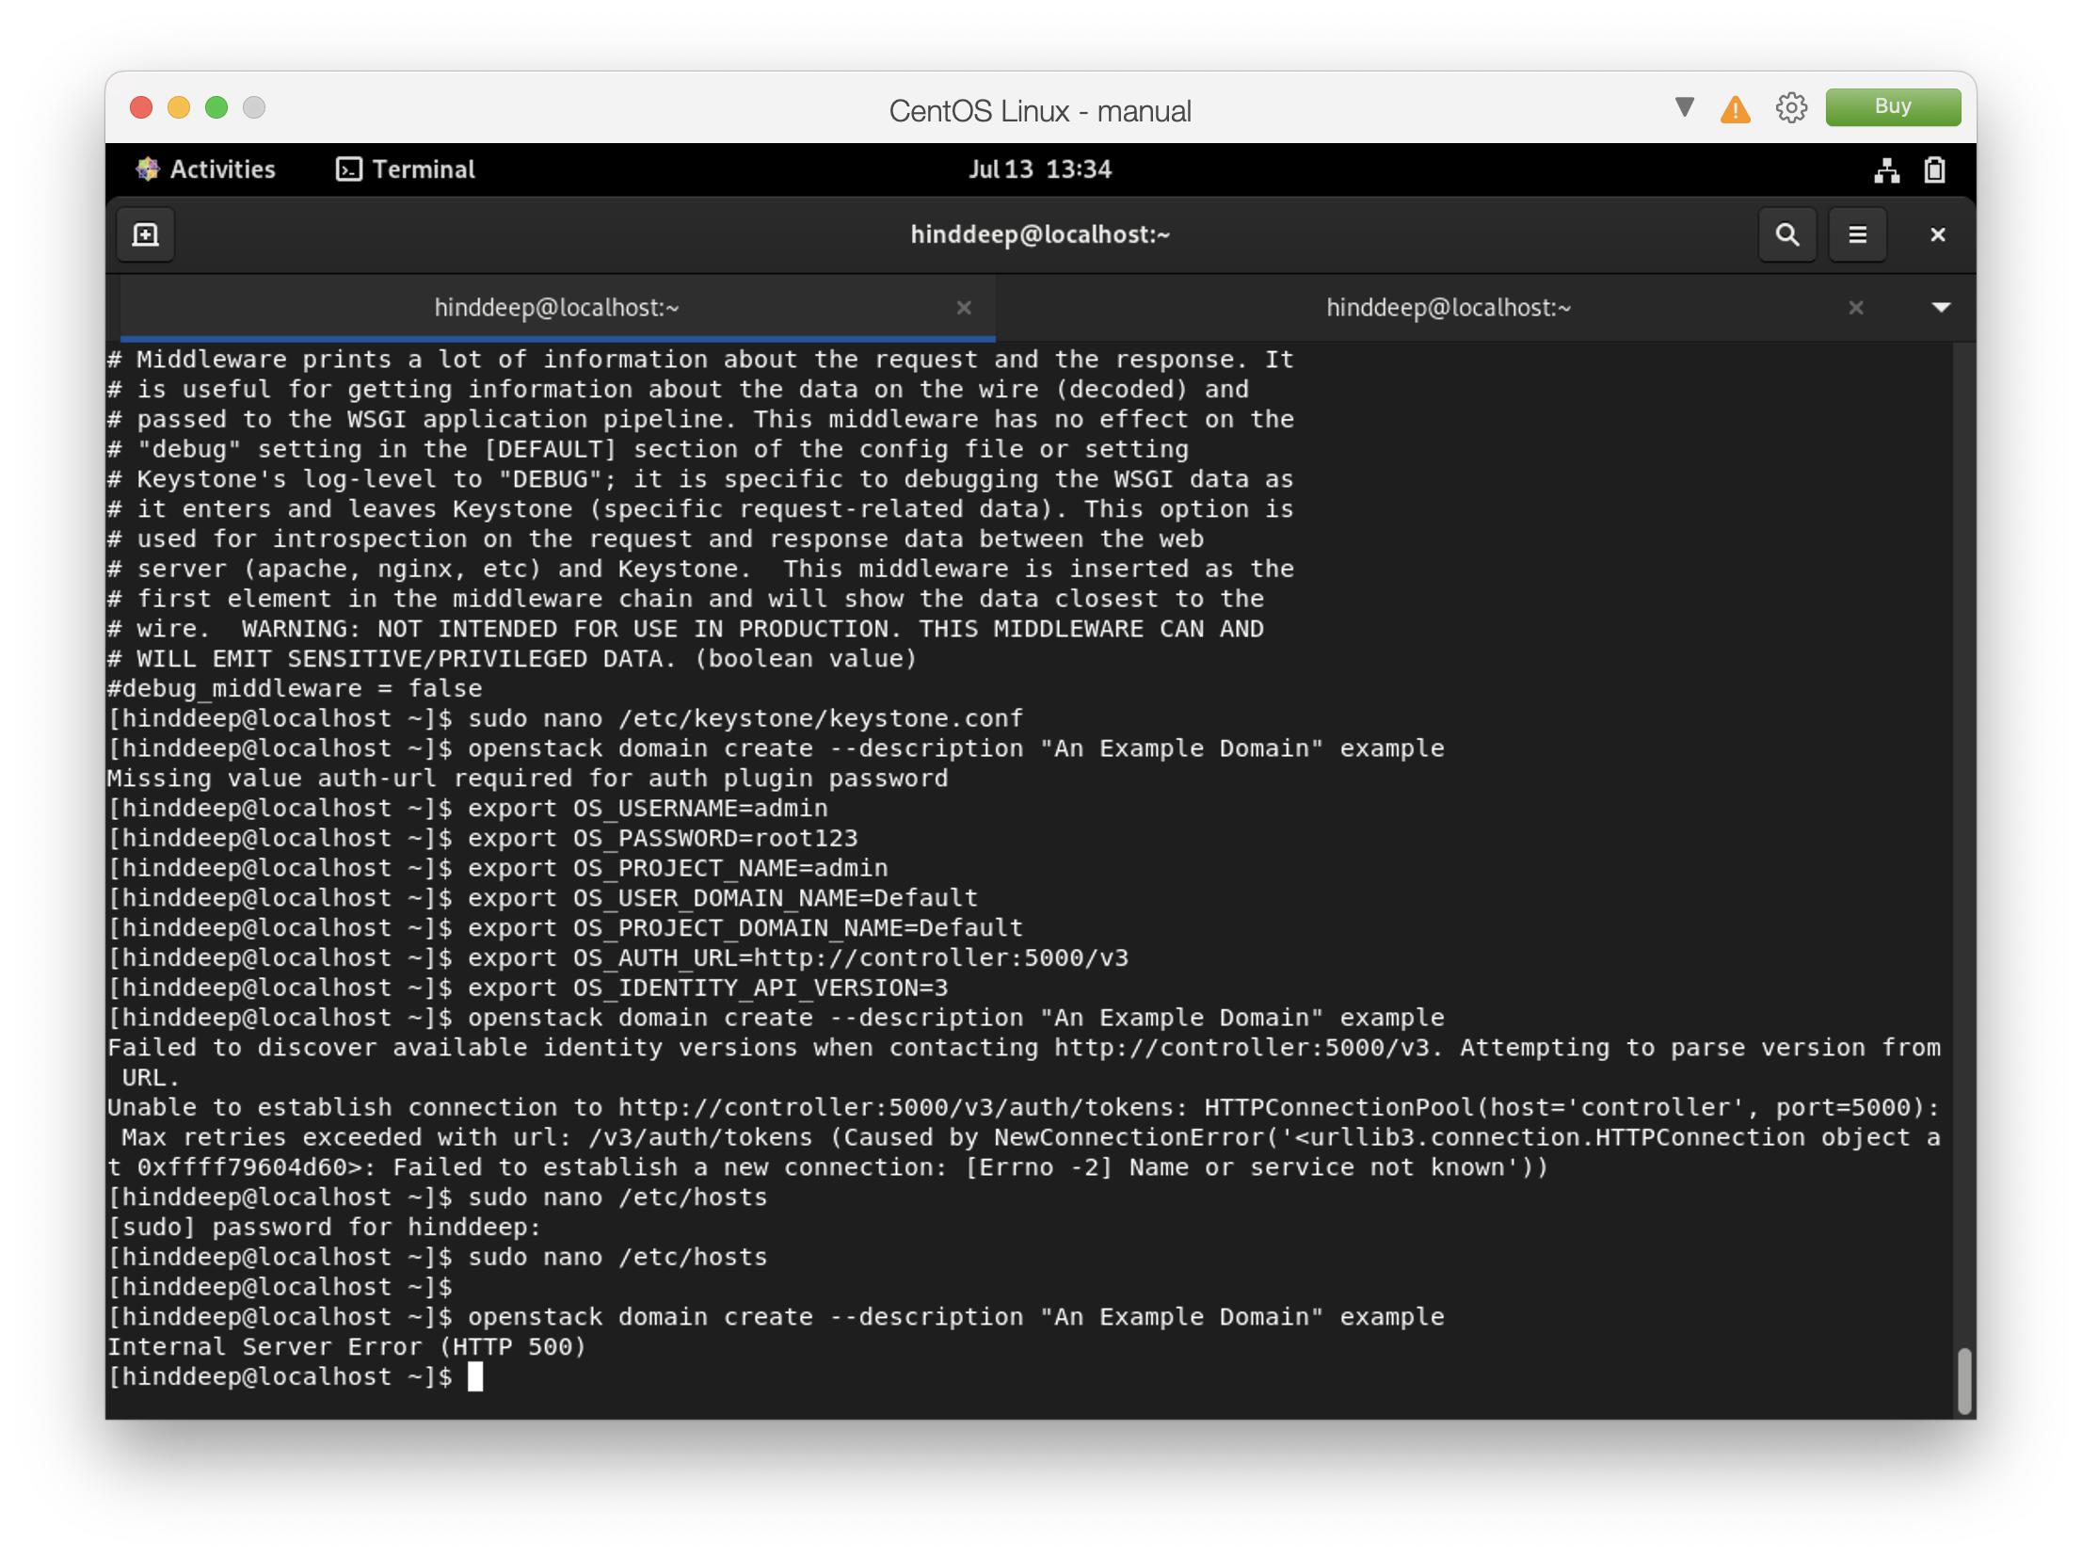Expand the VM dropdown triangle in title bar
Viewport: 2082px width, 1559px height.
1685,107
